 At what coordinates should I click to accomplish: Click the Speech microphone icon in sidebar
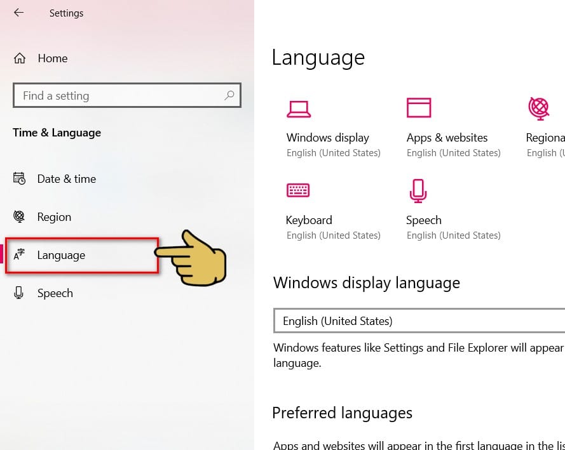pyautogui.click(x=18, y=293)
